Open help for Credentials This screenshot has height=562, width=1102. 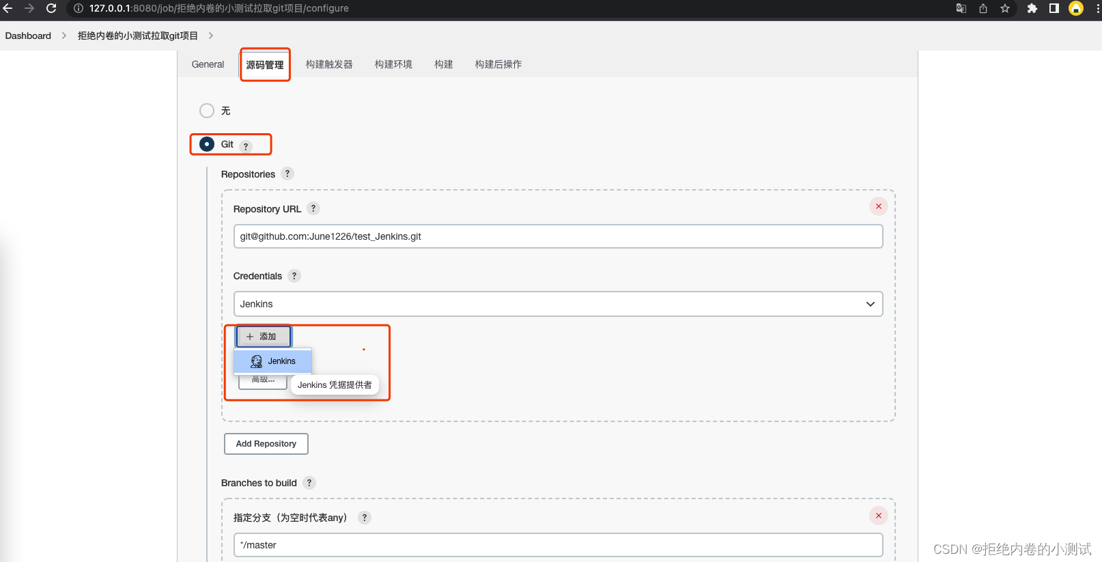coord(294,276)
